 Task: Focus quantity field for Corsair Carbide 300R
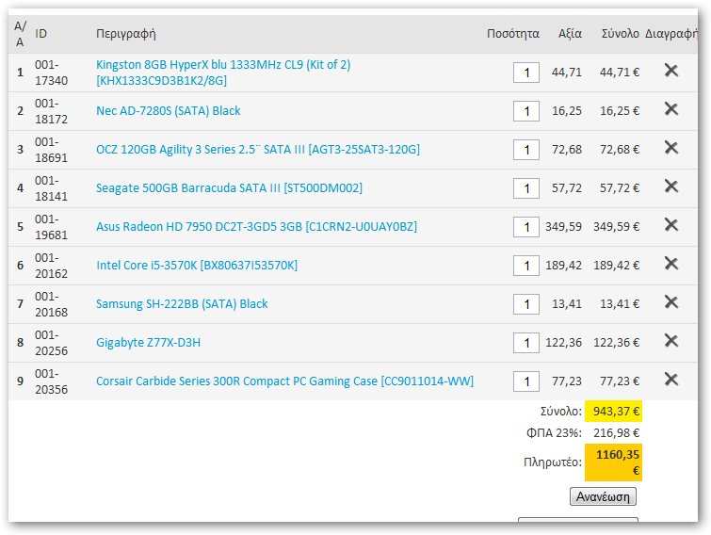pyautogui.click(x=526, y=381)
